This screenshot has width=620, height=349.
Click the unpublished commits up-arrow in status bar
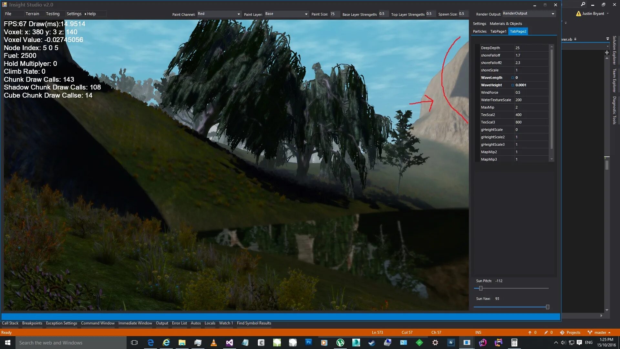click(x=530, y=333)
